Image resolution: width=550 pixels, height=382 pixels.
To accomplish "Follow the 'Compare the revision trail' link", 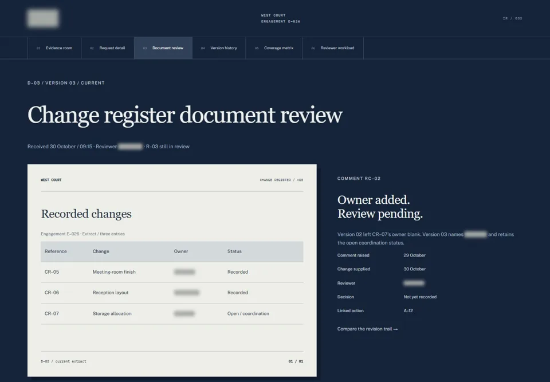I will coord(367,329).
